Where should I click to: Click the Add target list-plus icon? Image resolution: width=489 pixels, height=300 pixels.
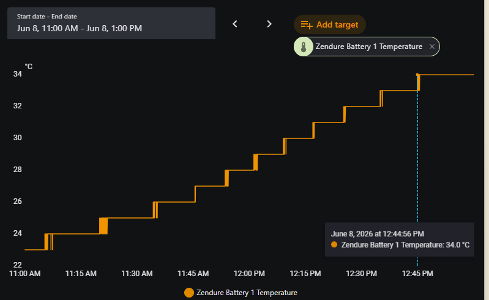coord(307,24)
